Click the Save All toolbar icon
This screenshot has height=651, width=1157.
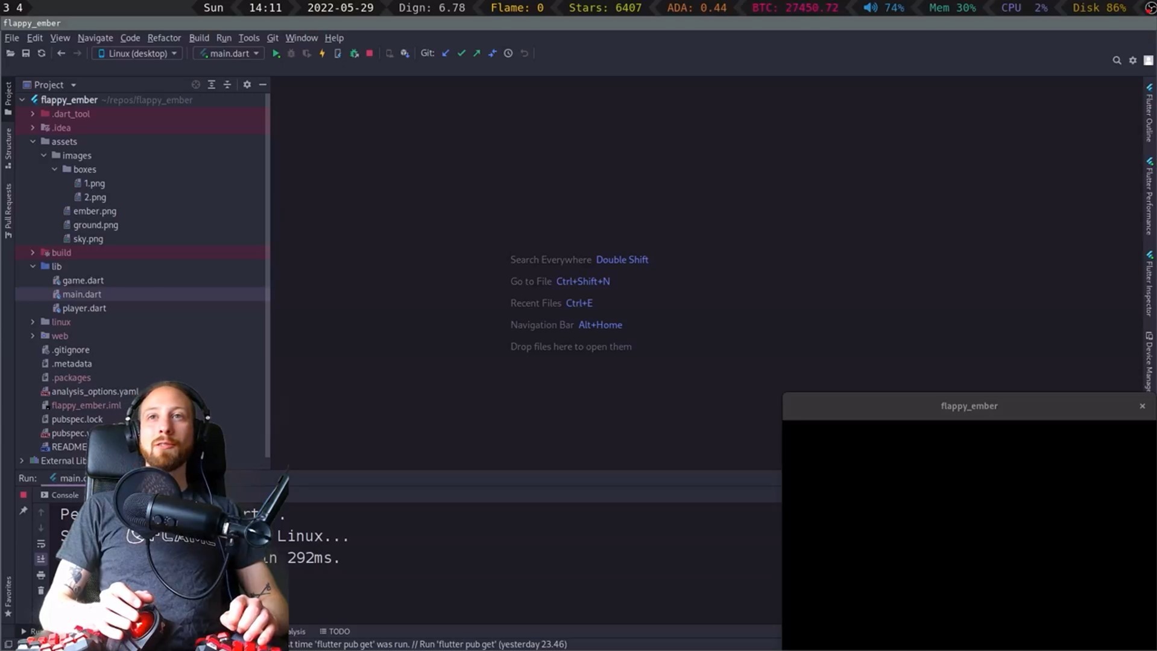(x=26, y=54)
